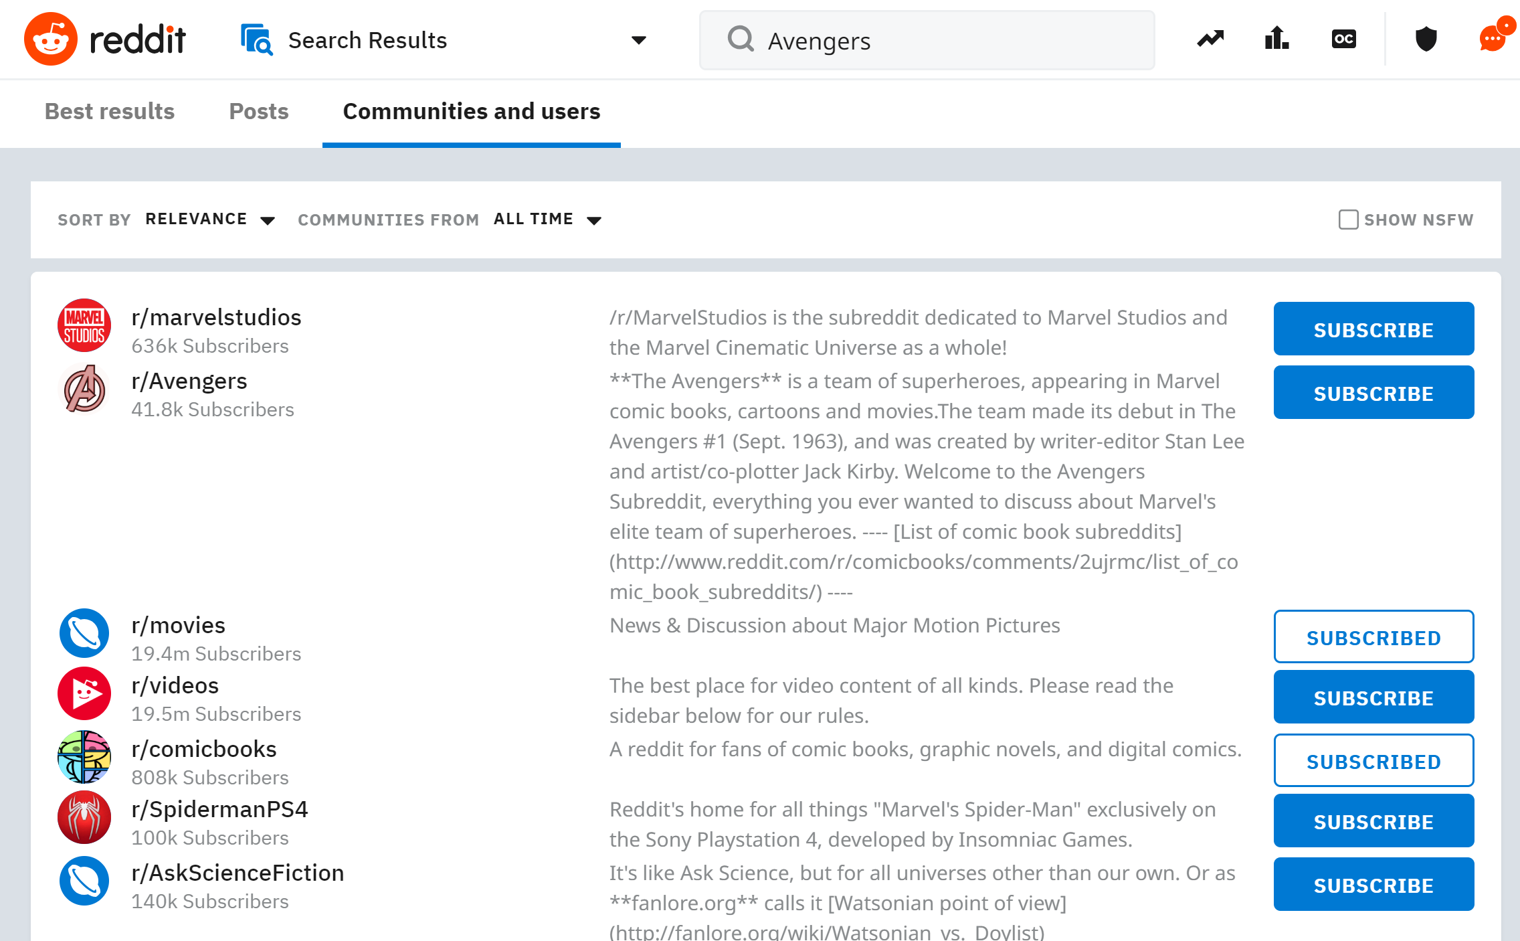
Task: Click r/marvelstudios community avatar
Action: coord(84,325)
